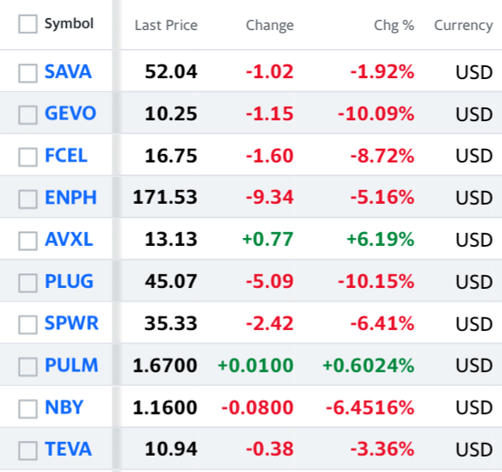Click the Currency column header

(463, 25)
